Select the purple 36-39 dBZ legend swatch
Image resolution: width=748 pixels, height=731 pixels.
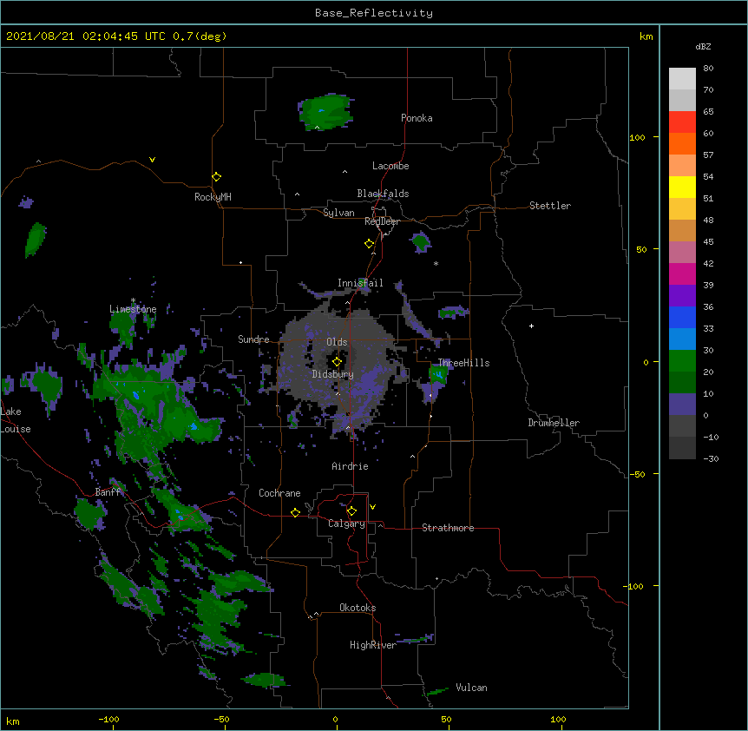coord(682,296)
